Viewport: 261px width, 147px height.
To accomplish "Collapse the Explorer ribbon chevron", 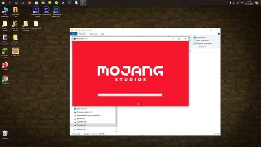I will click(x=216, y=34).
